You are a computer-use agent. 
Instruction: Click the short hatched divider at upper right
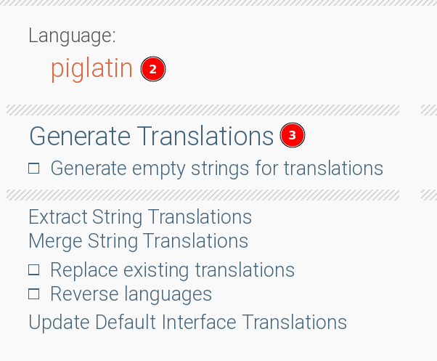(428, 110)
